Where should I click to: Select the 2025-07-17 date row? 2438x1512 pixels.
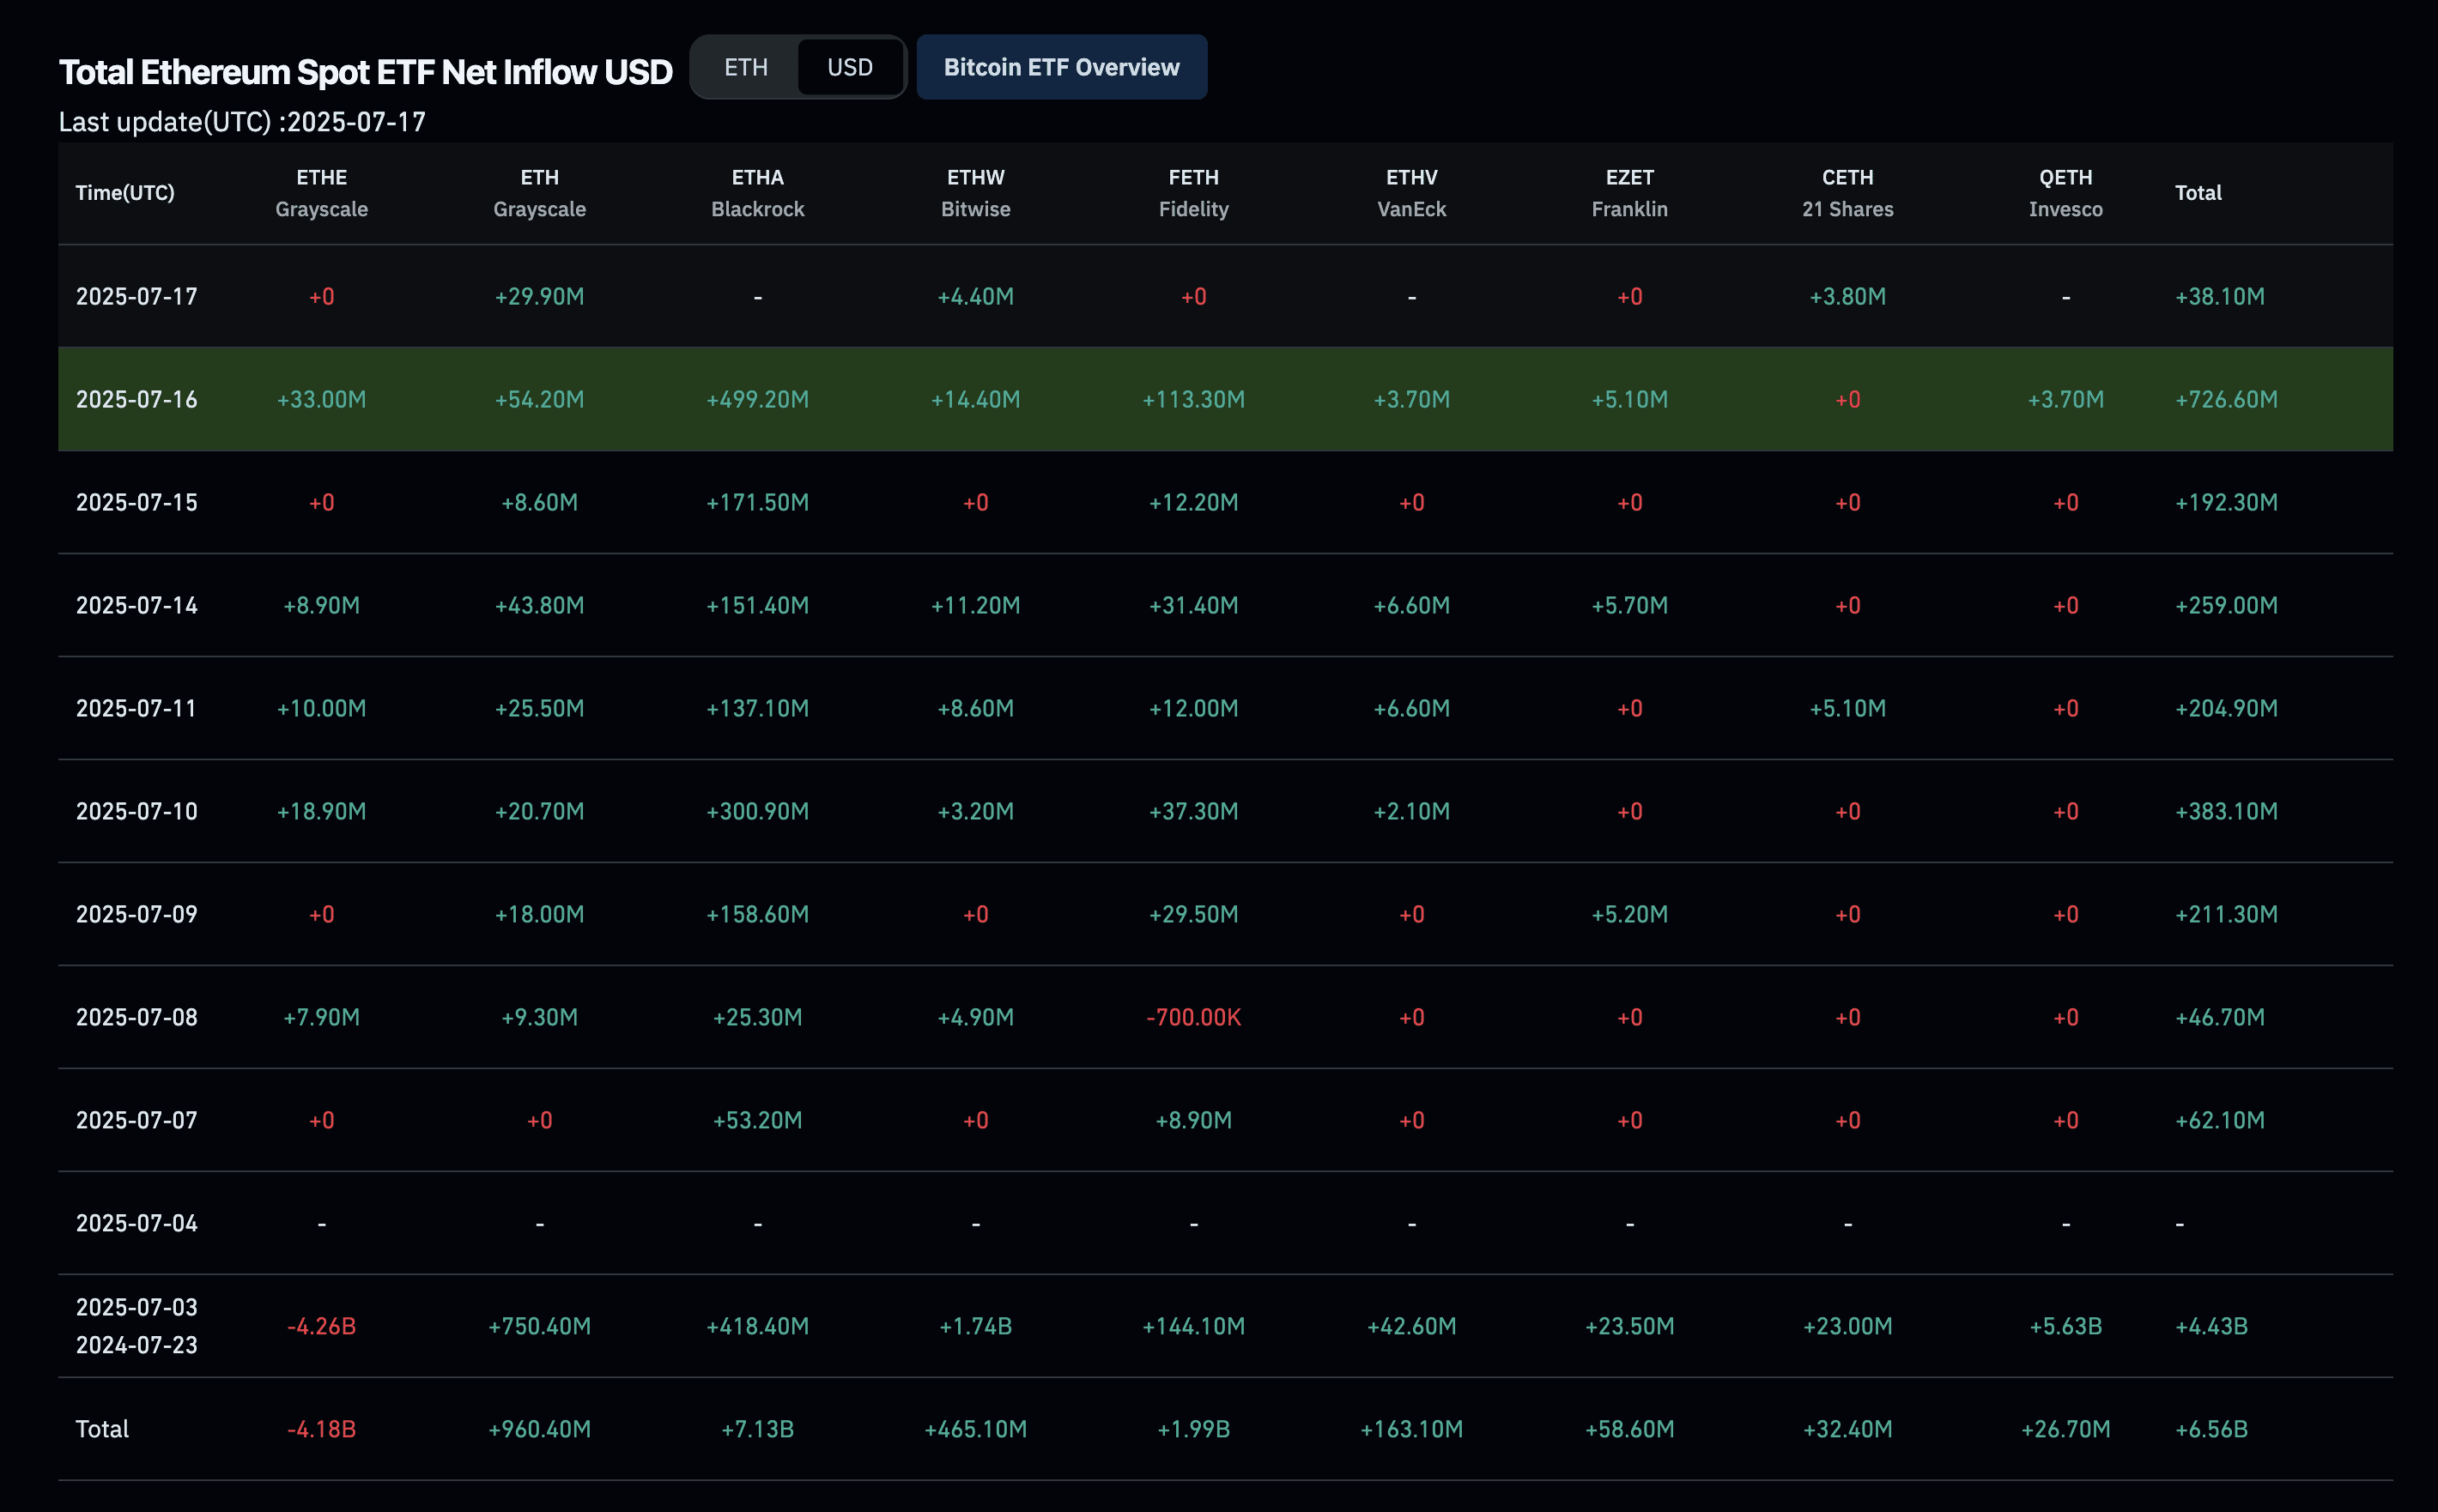1226,297
